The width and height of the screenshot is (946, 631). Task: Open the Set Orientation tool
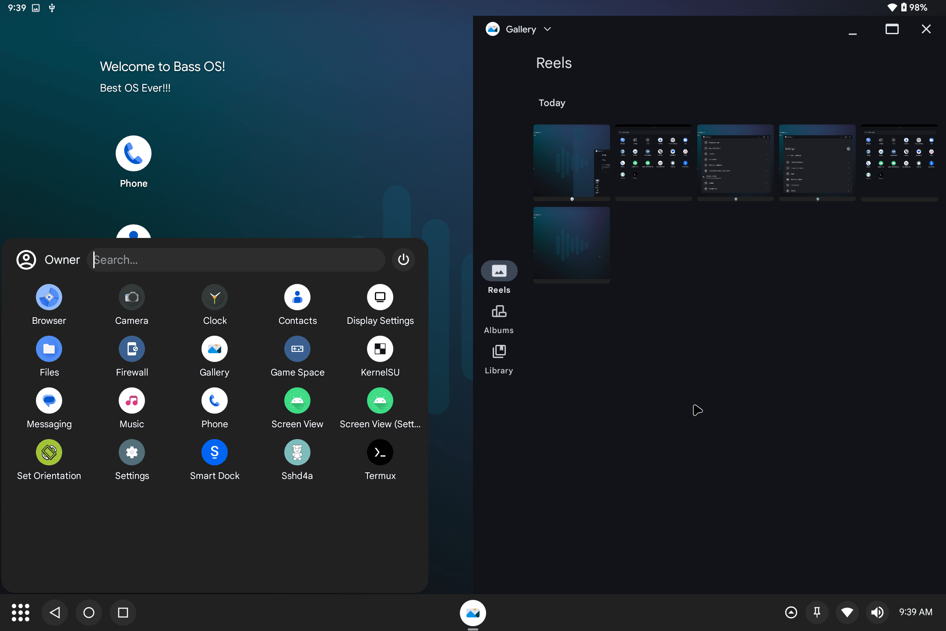click(49, 452)
